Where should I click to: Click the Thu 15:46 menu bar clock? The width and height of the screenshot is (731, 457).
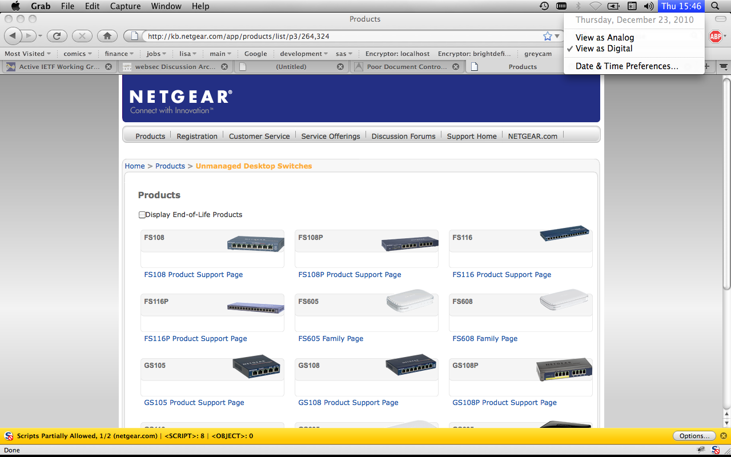tap(681, 6)
